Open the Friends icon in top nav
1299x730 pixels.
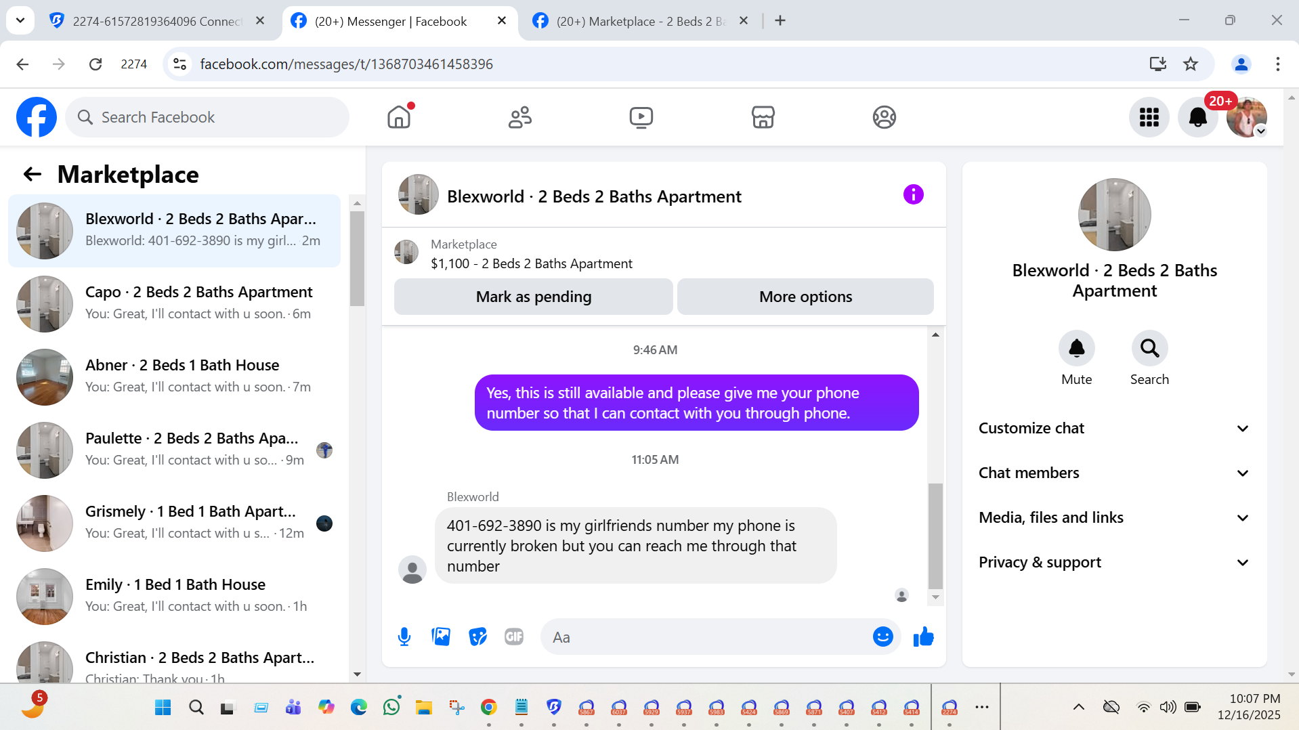[x=520, y=117]
